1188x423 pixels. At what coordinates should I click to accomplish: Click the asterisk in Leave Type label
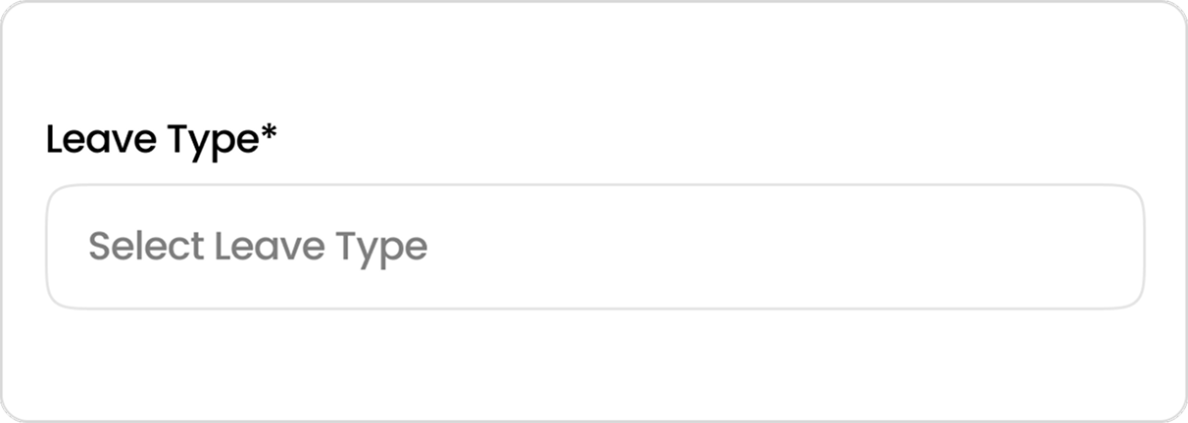pos(269,134)
